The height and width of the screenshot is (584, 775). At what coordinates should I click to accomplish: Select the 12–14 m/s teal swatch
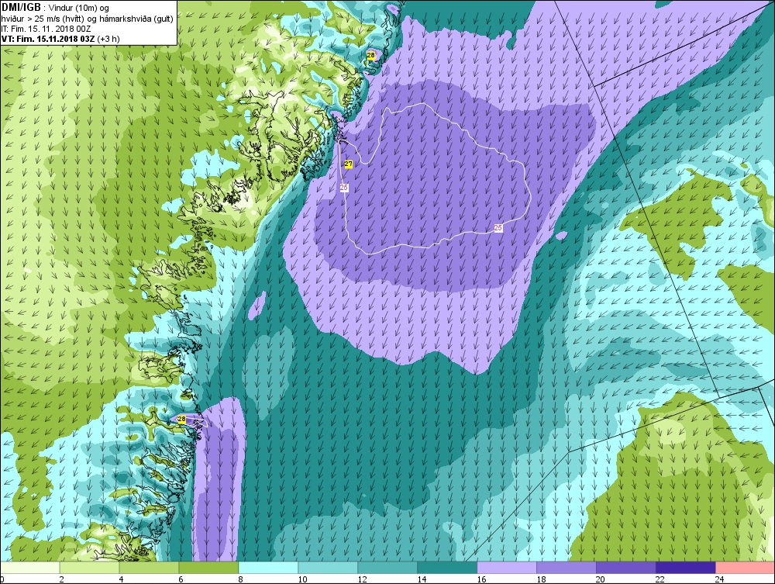coord(387,568)
